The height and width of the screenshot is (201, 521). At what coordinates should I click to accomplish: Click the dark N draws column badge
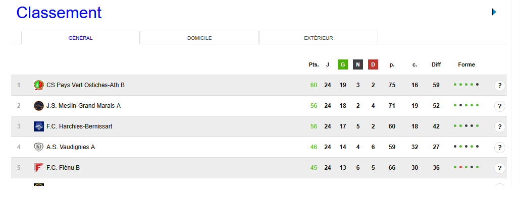(x=358, y=64)
